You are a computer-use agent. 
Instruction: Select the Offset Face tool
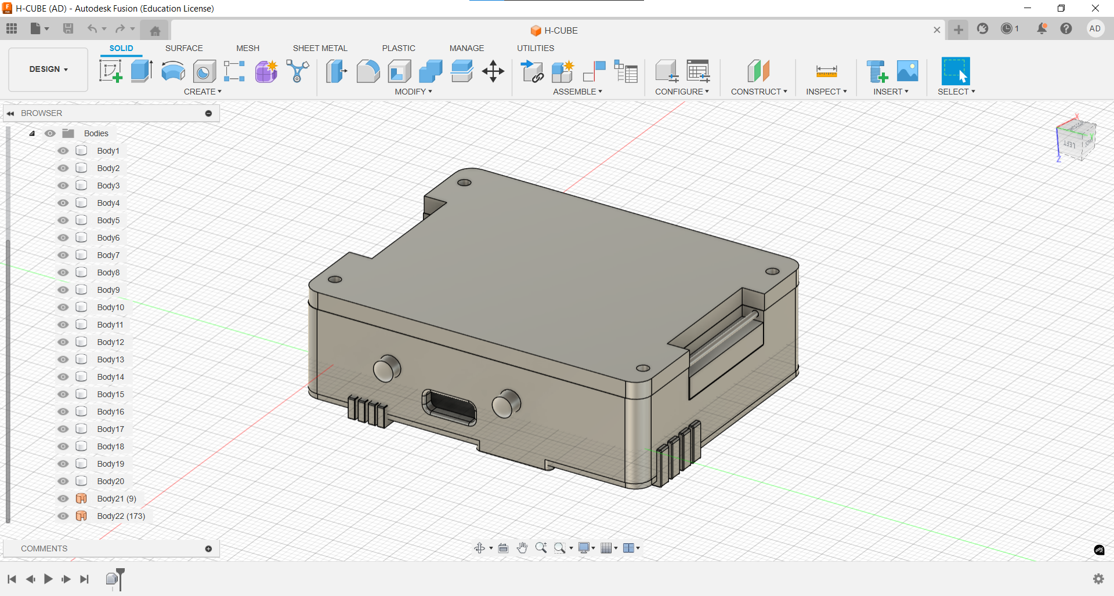pyautogui.click(x=462, y=71)
